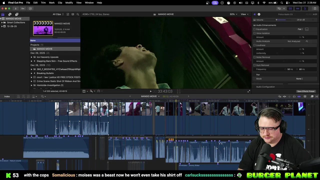
Task: Open the Mark menu
Action: pyautogui.click(x=52, y=3)
